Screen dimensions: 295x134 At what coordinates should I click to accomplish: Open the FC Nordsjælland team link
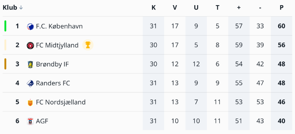coord(61,102)
